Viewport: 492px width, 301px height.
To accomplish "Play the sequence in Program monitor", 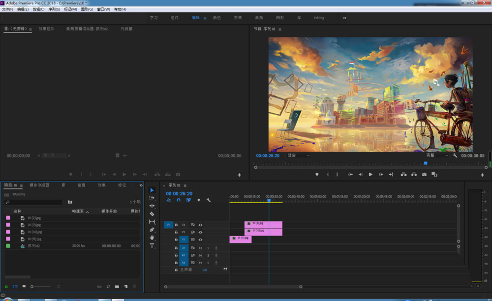I will [370, 174].
